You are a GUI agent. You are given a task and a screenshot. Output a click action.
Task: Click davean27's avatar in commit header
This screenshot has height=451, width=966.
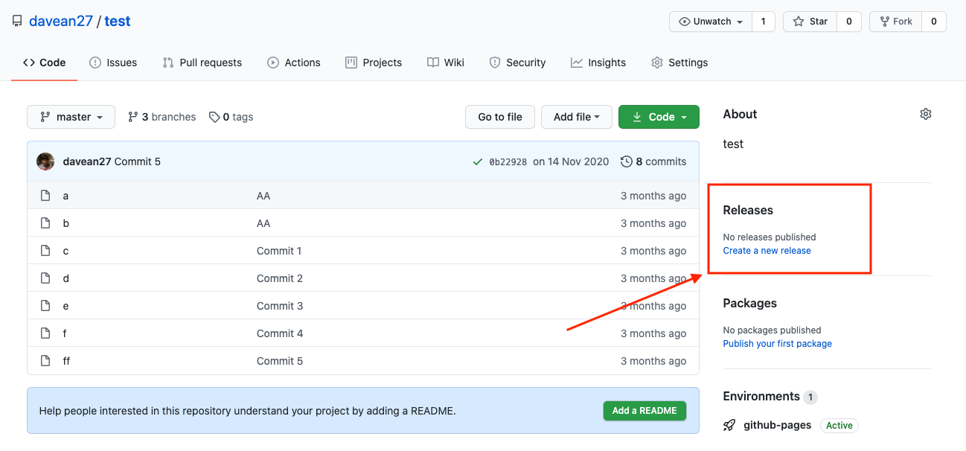click(45, 161)
